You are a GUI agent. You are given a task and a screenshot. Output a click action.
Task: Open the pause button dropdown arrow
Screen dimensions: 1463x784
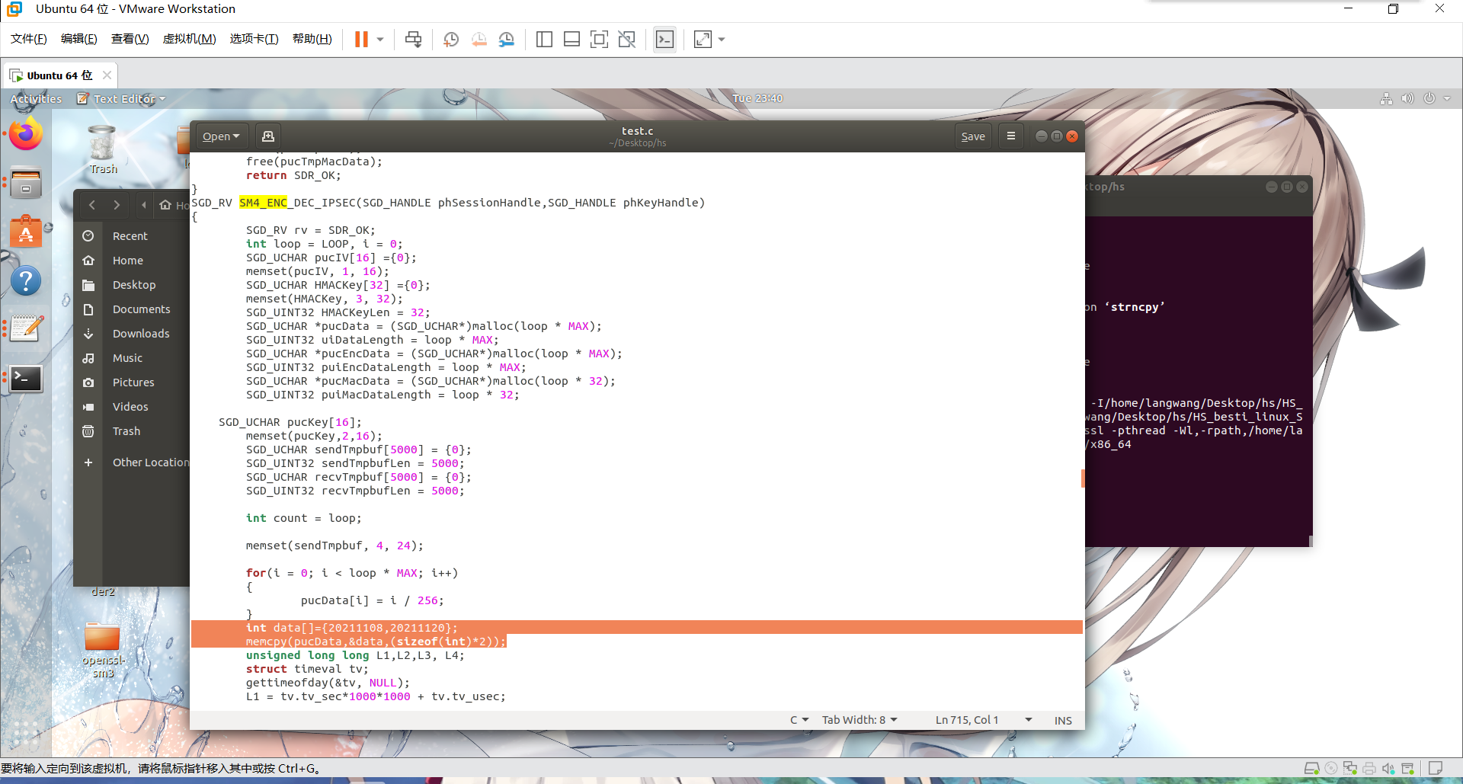click(380, 39)
